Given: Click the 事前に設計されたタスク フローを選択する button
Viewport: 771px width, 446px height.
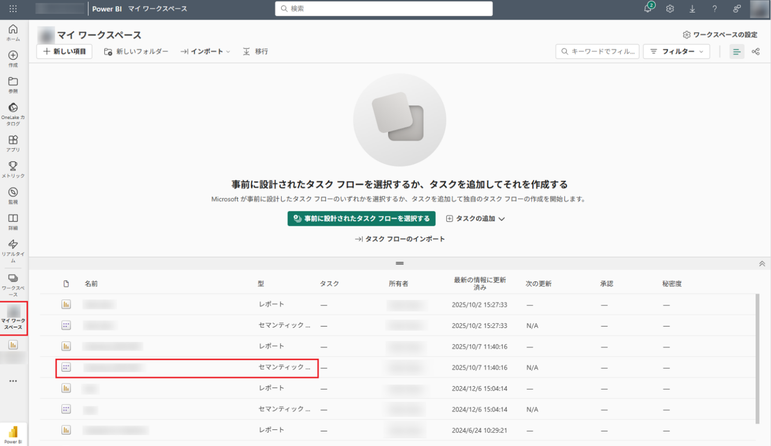Looking at the screenshot, I should (x=361, y=218).
